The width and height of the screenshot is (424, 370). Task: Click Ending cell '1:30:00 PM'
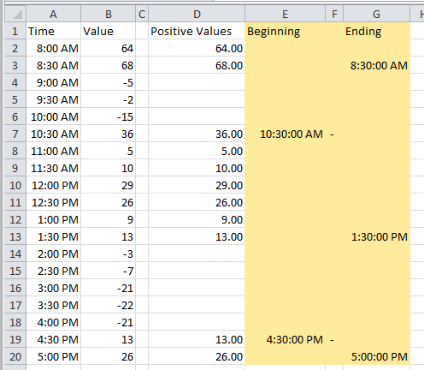pyautogui.click(x=377, y=236)
